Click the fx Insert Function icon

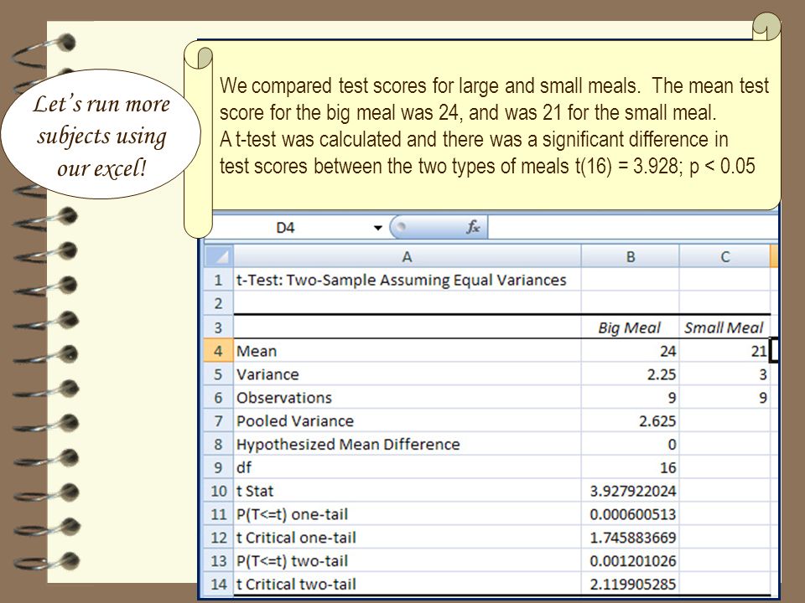[x=473, y=227]
